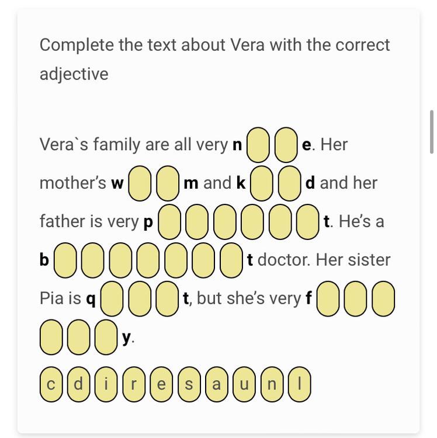Click blank right before bold "e"

pyautogui.click(x=286, y=145)
